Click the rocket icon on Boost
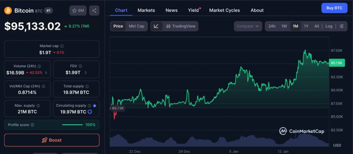 [44, 140]
